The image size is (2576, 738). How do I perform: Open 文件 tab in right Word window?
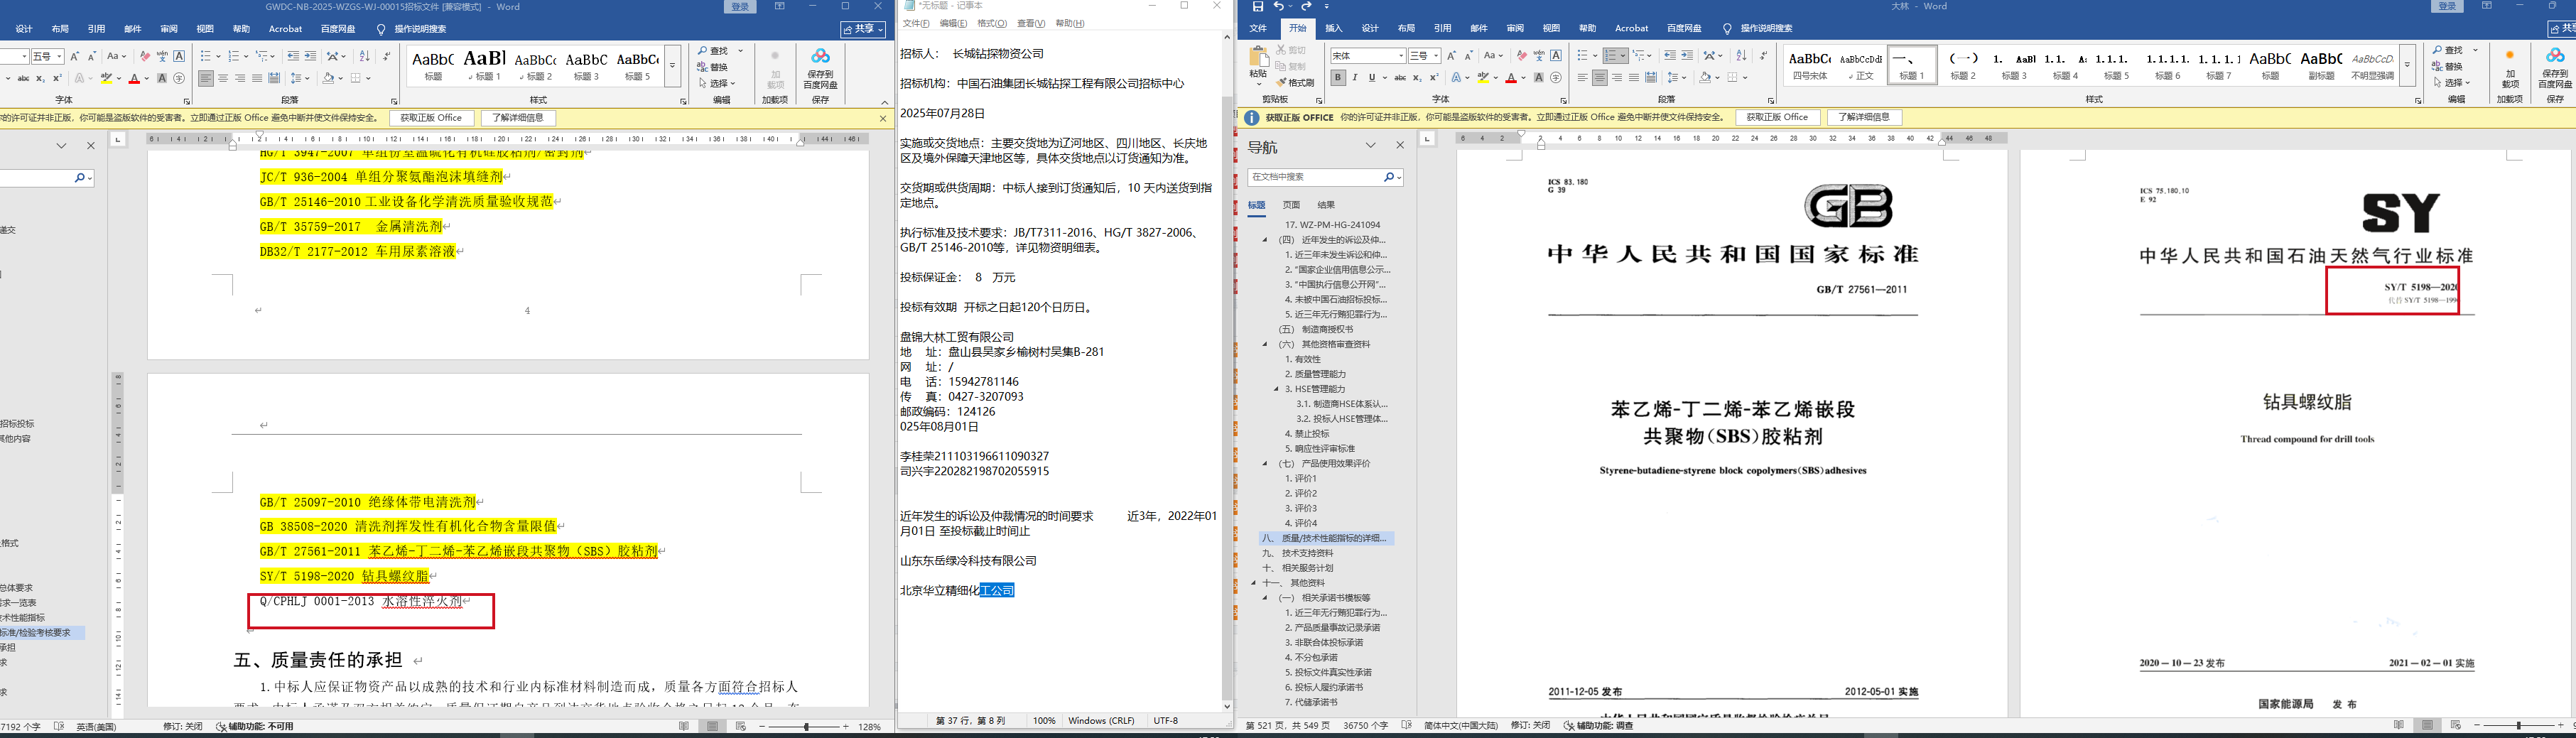click(x=1258, y=28)
